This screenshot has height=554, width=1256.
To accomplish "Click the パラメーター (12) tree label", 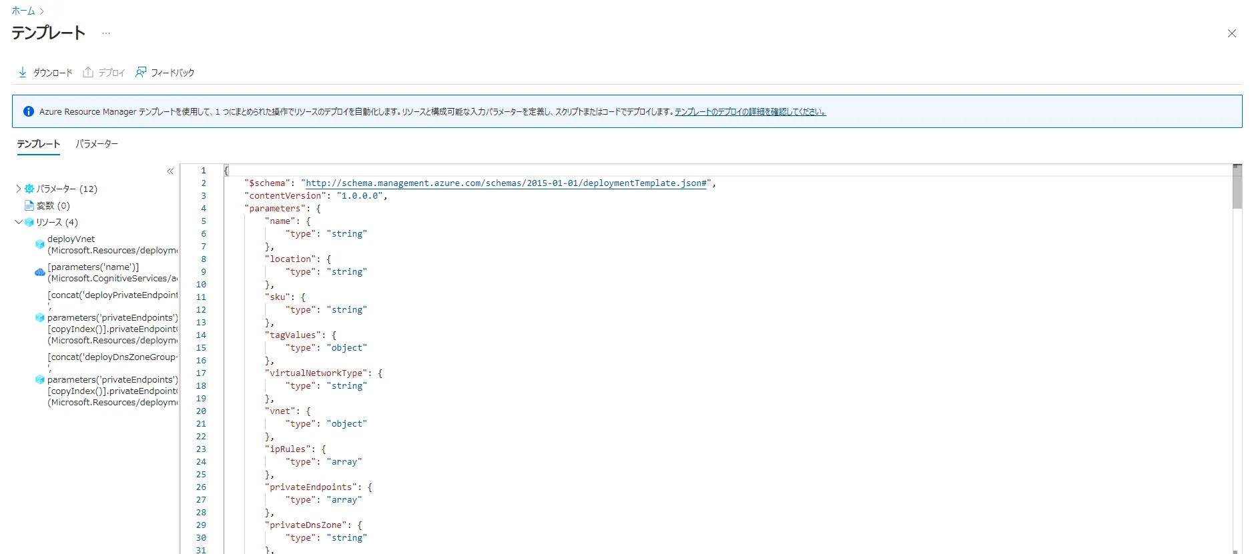I will click(67, 189).
